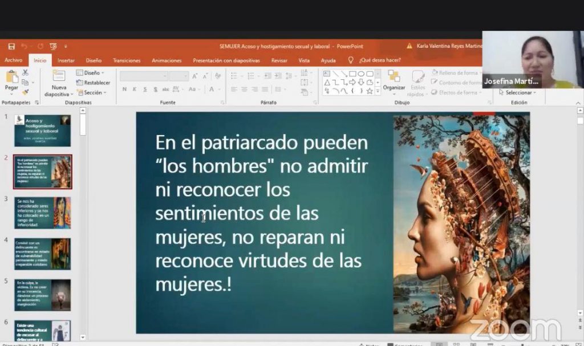Select slide 4 thumbnail in panel

coord(43,254)
